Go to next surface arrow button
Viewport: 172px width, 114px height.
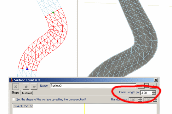pos(153,86)
